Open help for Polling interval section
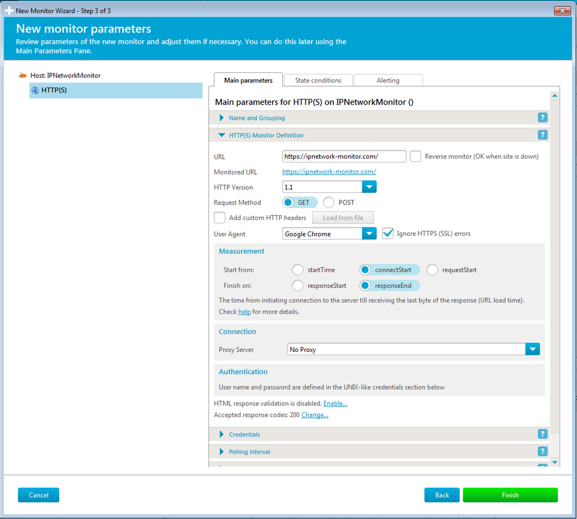This screenshot has height=519, width=577. pyautogui.click(x=542, y=451)
